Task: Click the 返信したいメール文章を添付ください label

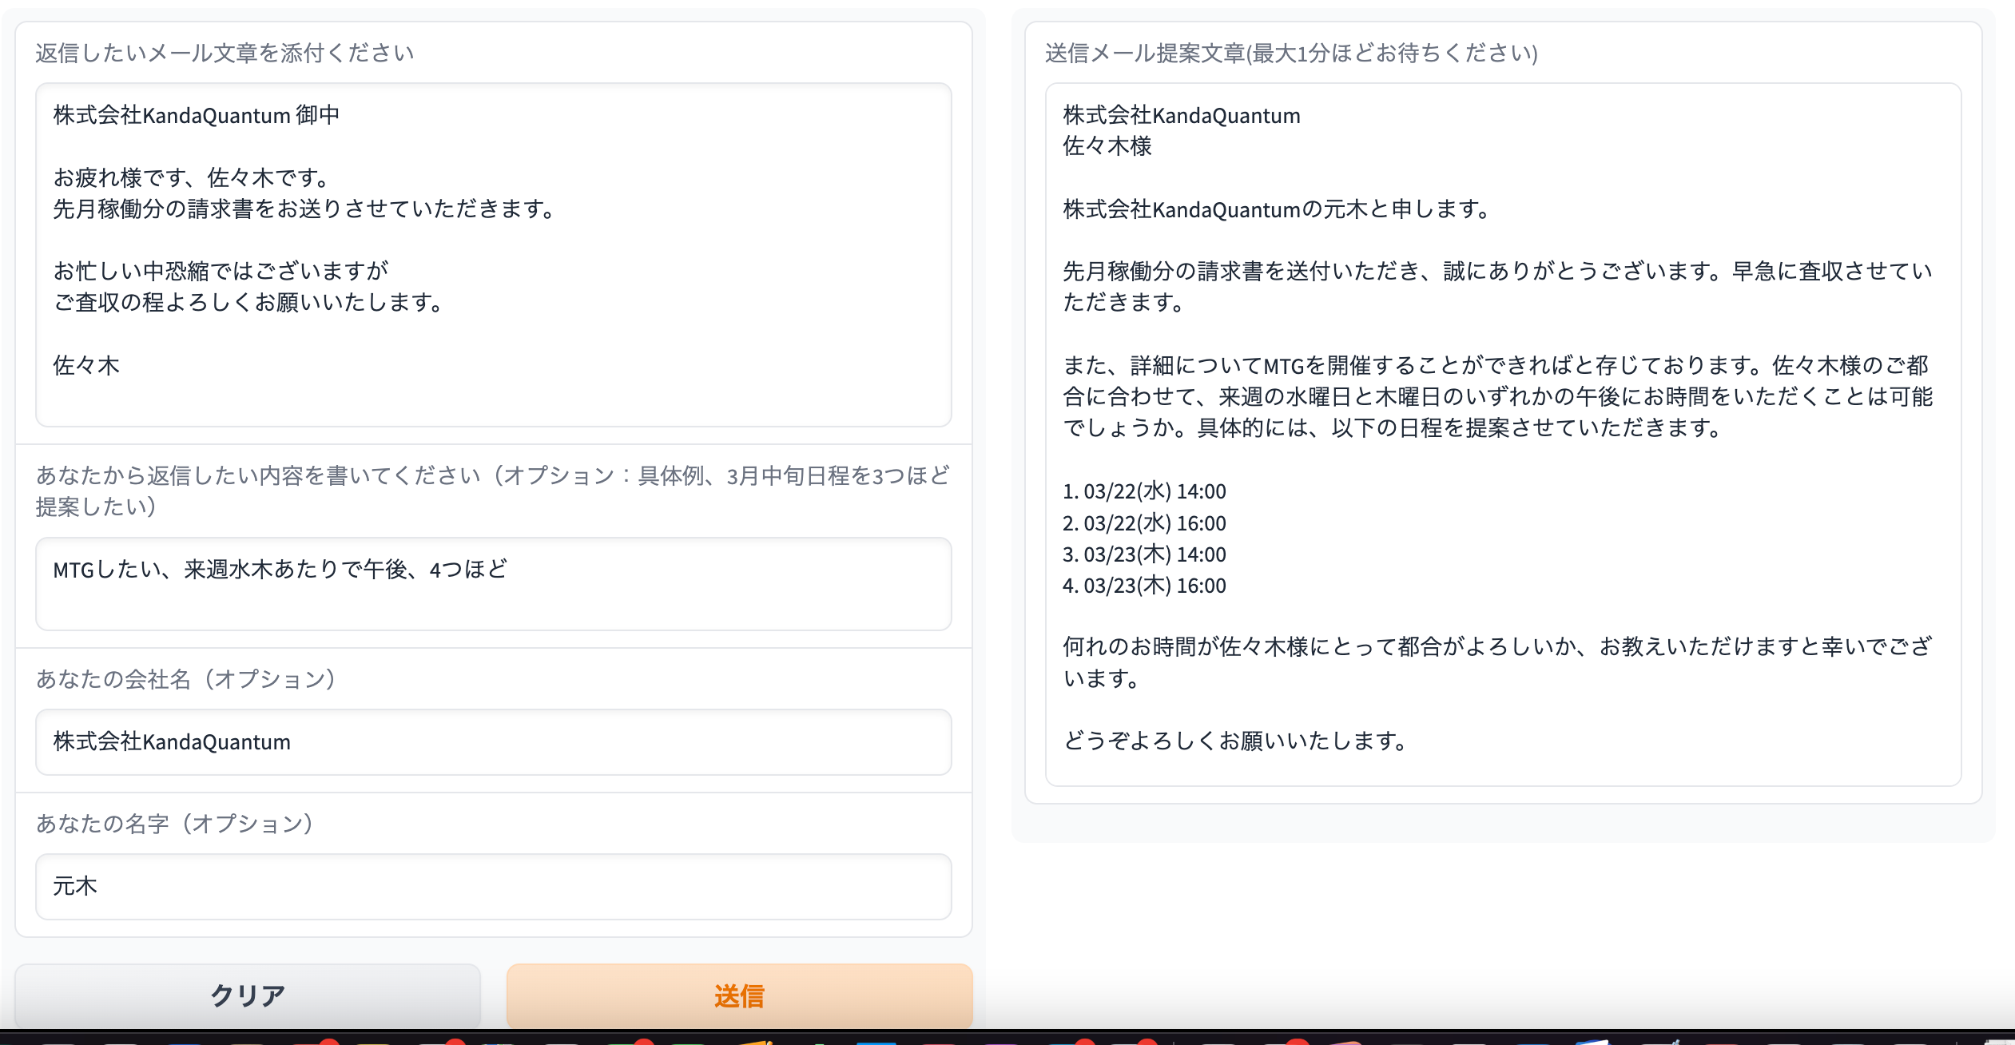Action: [225, 53]
